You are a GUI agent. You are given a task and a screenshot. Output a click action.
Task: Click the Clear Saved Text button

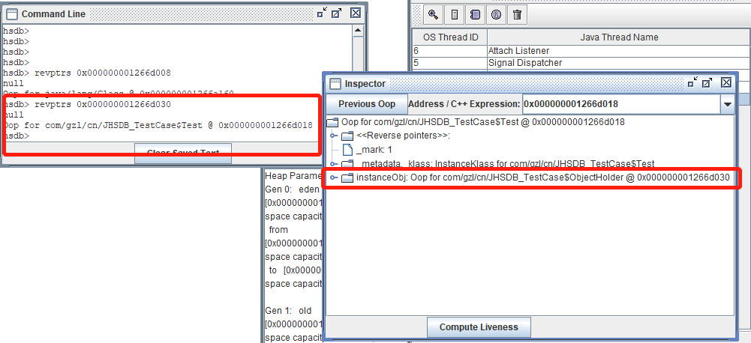[x=183, y=153]
